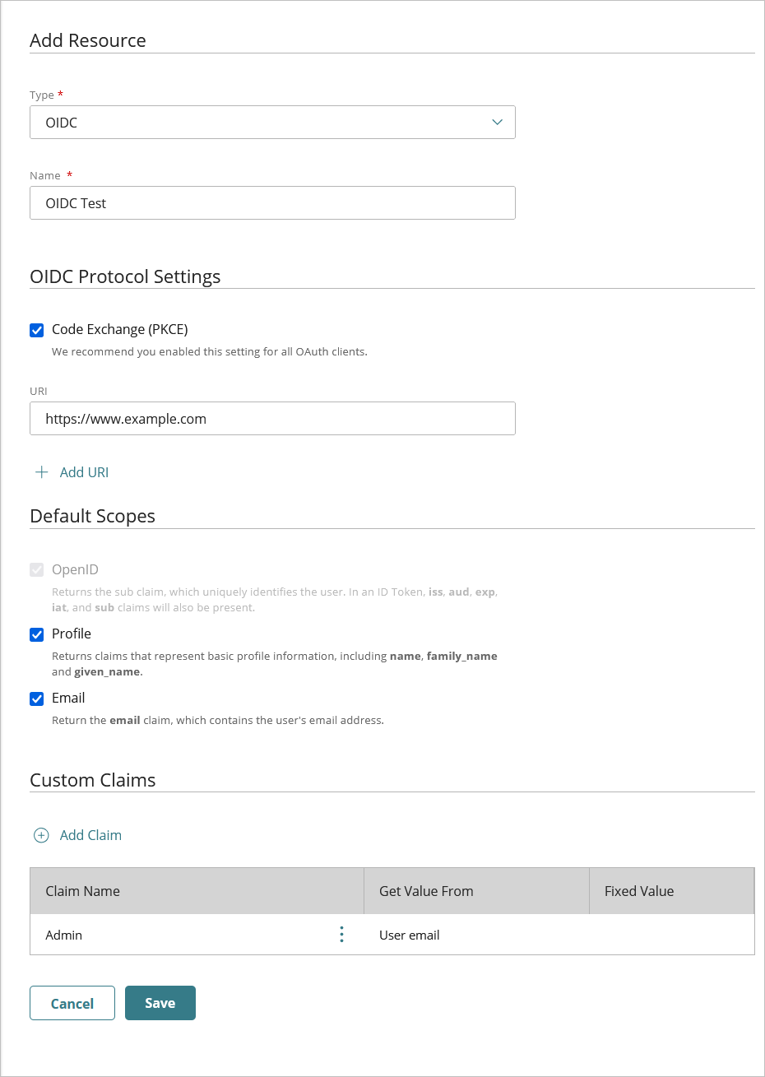Image resolution: width=765 pixels, height=1077 pixels.
Task: Open the three-dot menu for Admin claim
Action: (x=341, y=935)
